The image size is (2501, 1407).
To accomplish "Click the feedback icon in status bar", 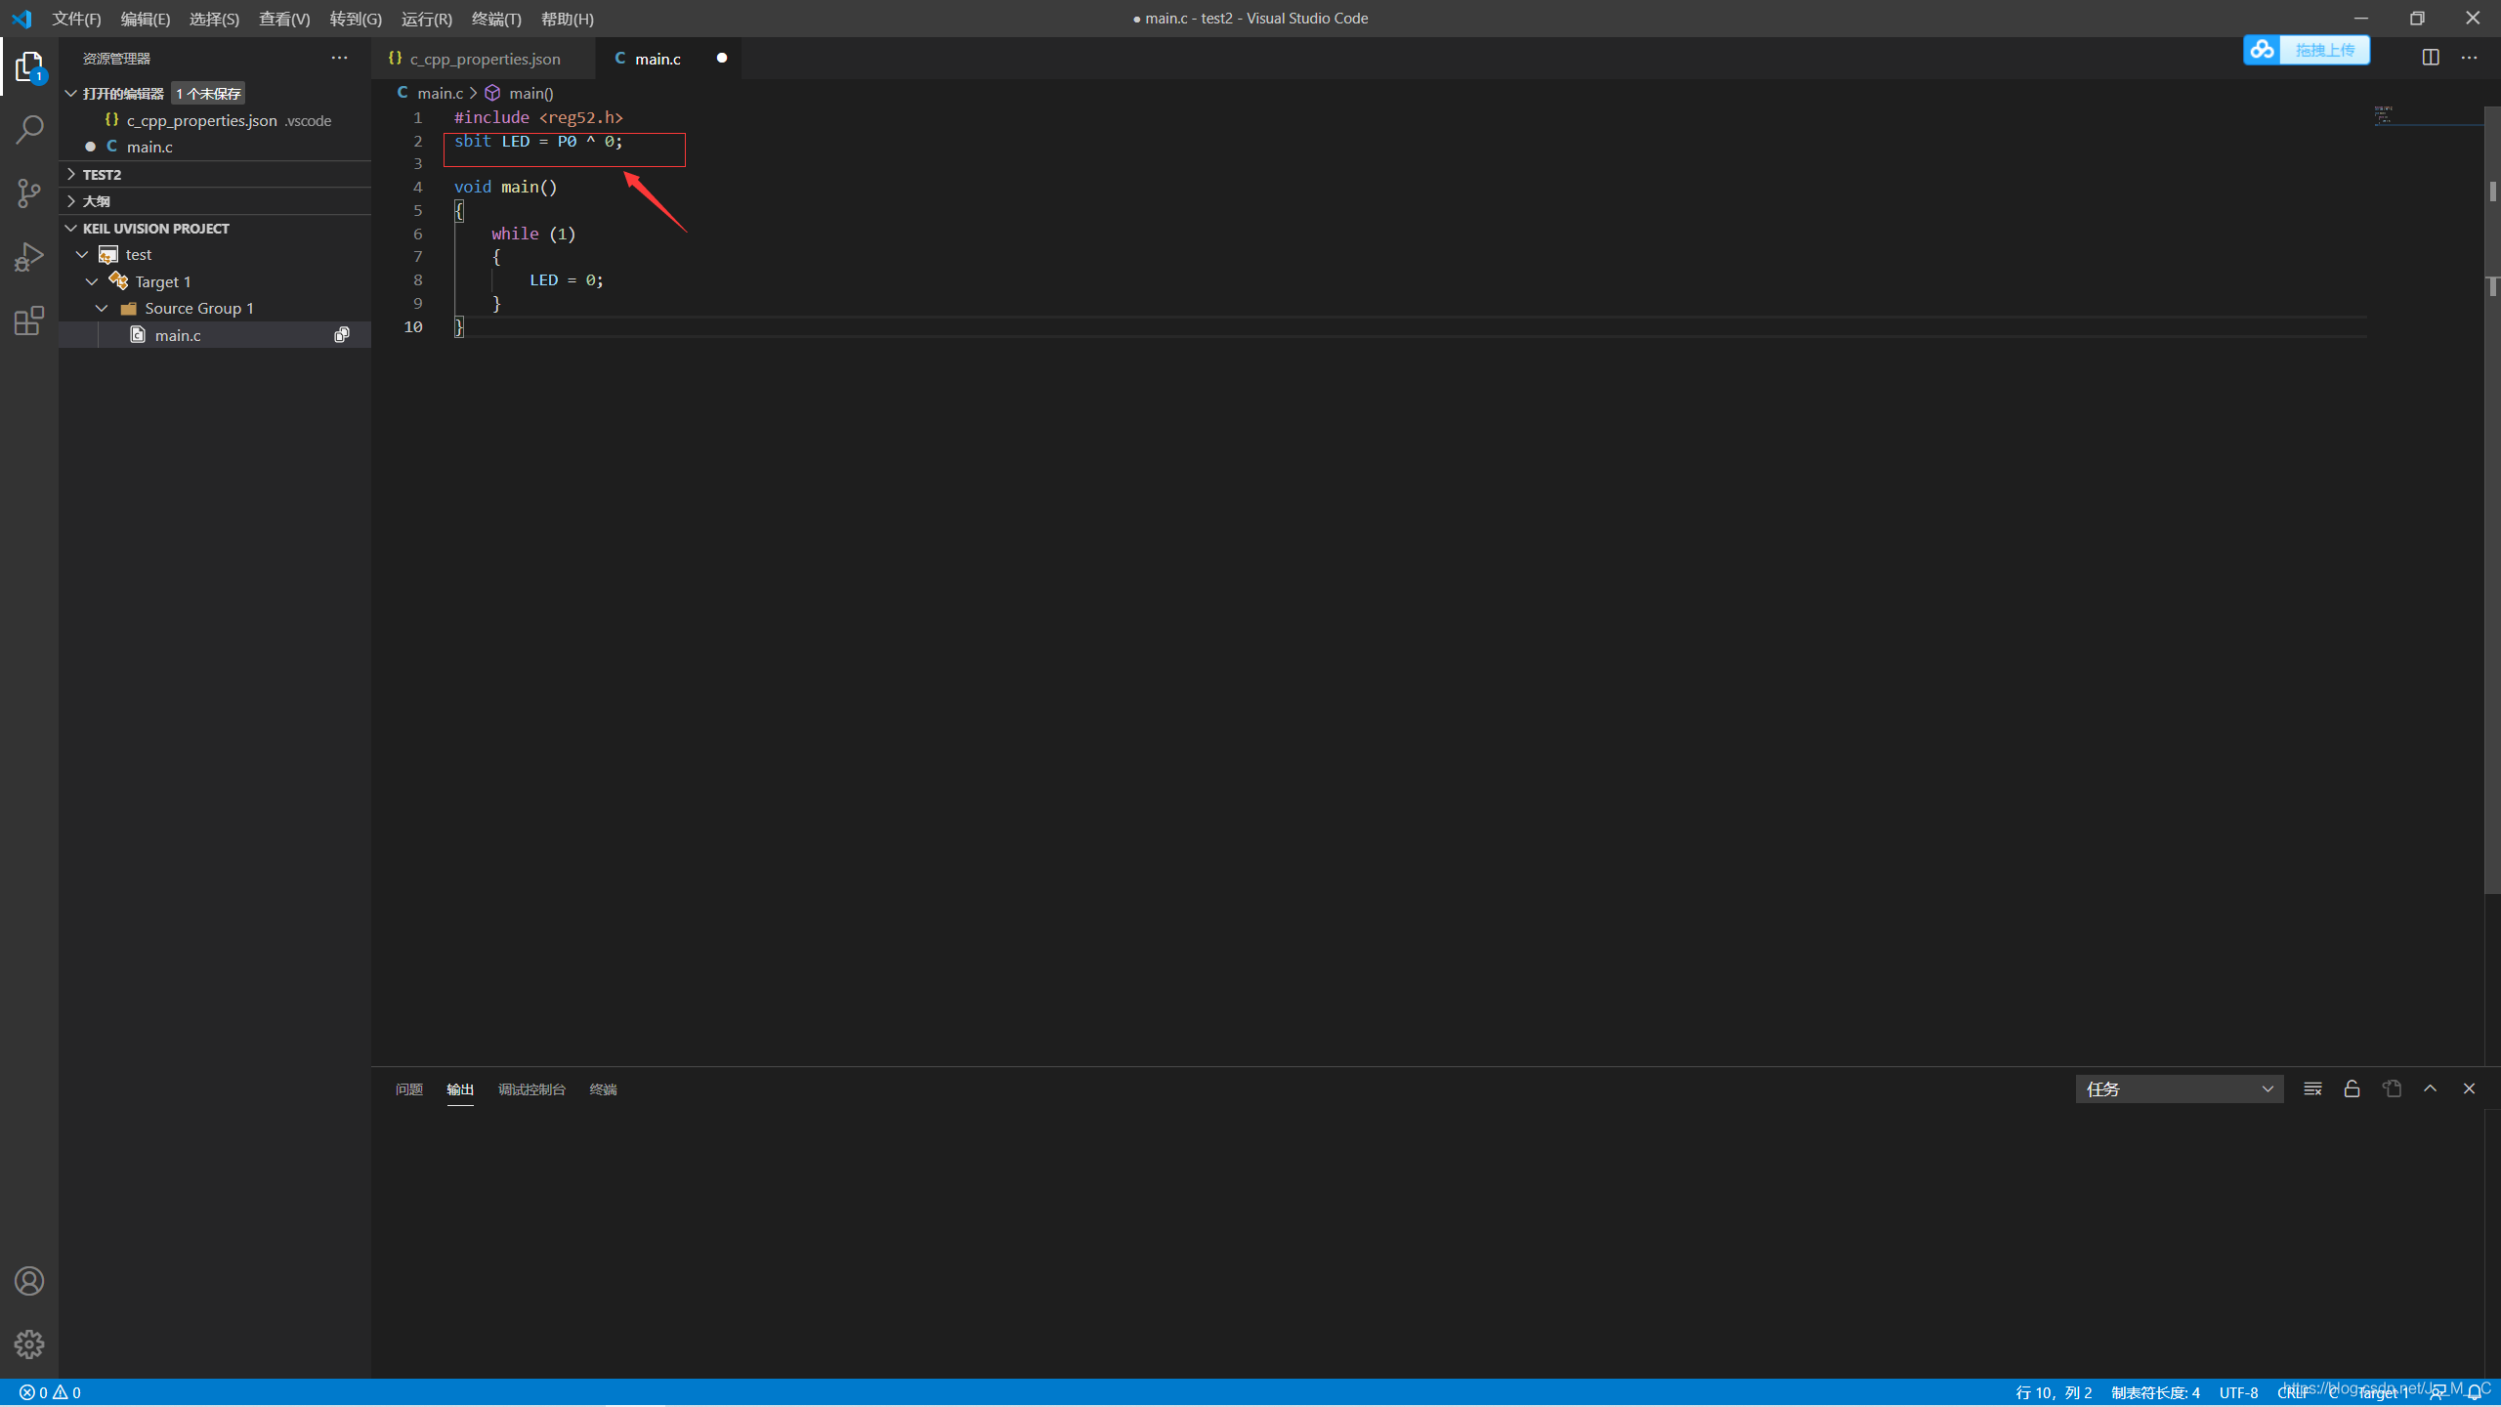I will [2438, 1392].
